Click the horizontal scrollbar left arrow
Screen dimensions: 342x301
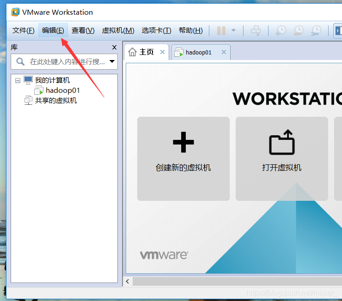[x=128, y=282]
